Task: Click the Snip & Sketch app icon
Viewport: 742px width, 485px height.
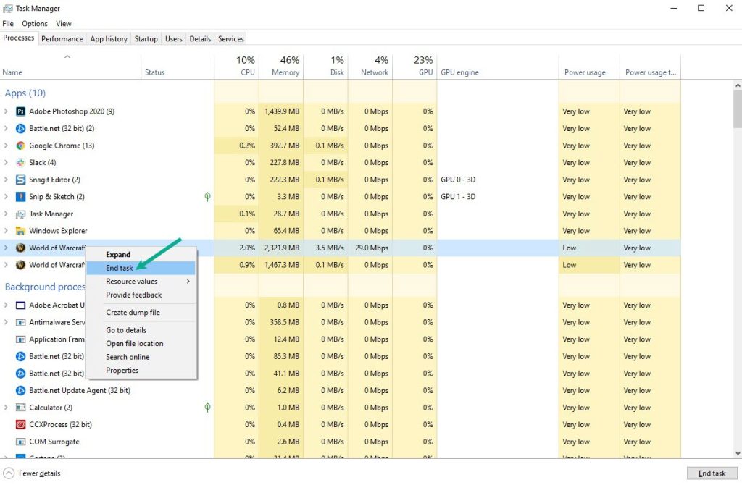Action: tap(20, 197)
